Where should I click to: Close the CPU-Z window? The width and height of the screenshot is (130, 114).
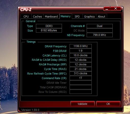click(115, 8)
